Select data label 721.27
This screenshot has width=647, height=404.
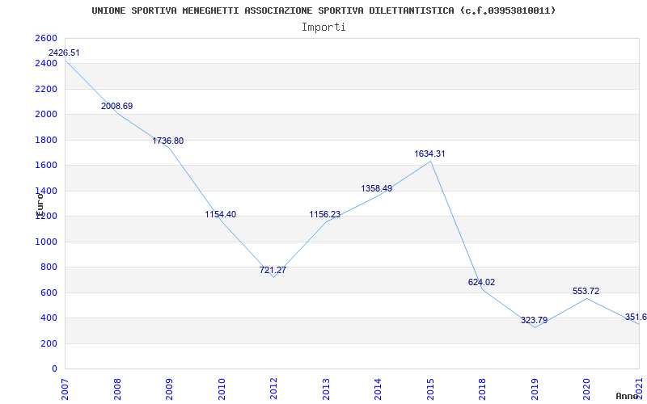click(x=273, y=270)
